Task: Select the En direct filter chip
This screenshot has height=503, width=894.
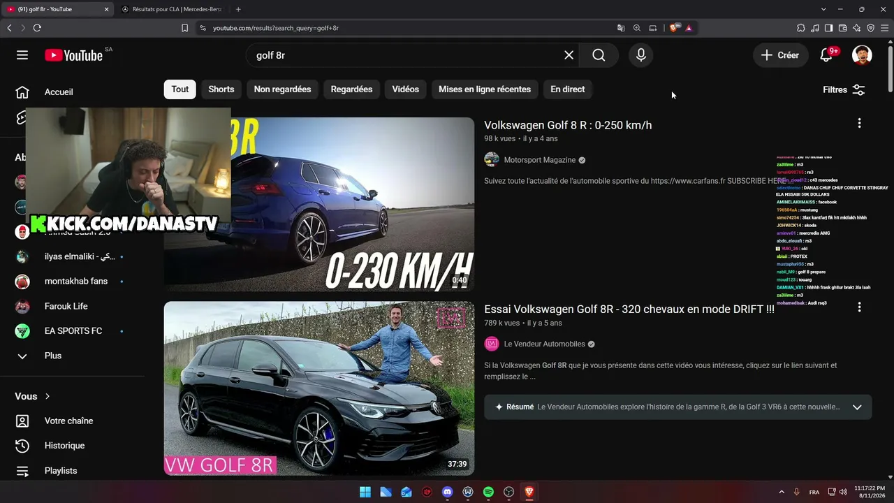Action: click(568, 89)
